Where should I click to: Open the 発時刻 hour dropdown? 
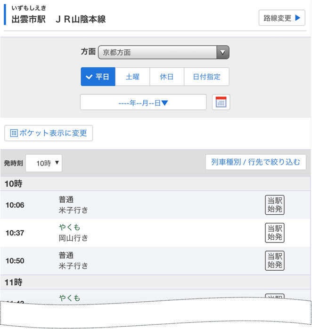pos(44,163)
